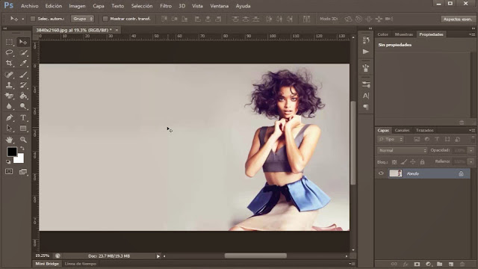Screen dimensions: 478x269
Task: Open the Tipo layer filter dropdown
Action: tap(391, 140)
